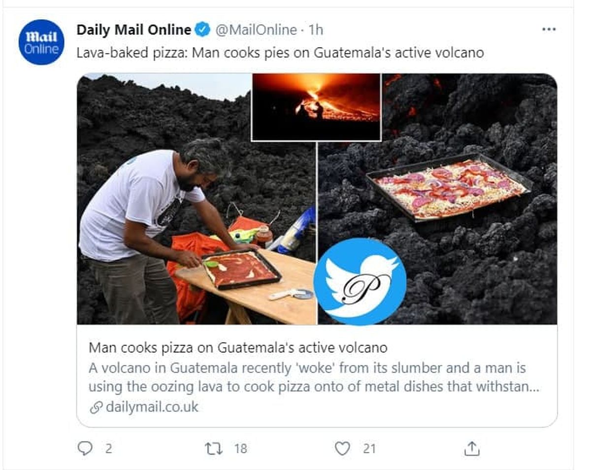Screen dimensions: 591x470
Task: Like the tweet with the heart icon
Action: pyautogui.click(x=342, y=448)
